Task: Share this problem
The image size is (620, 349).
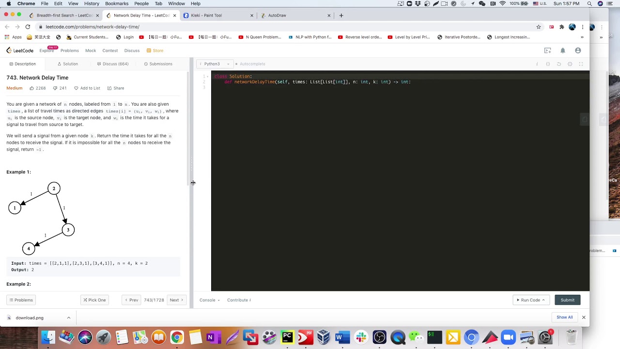Action: (x=116, y=88)
